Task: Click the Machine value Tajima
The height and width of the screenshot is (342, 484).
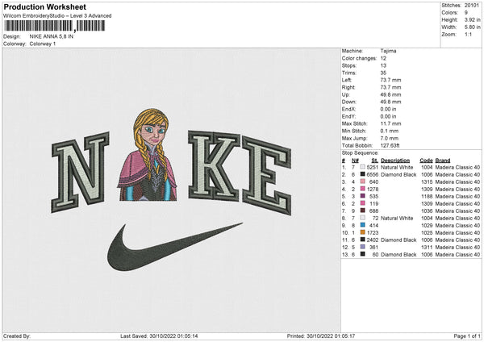Action: [x=388, y=51]
